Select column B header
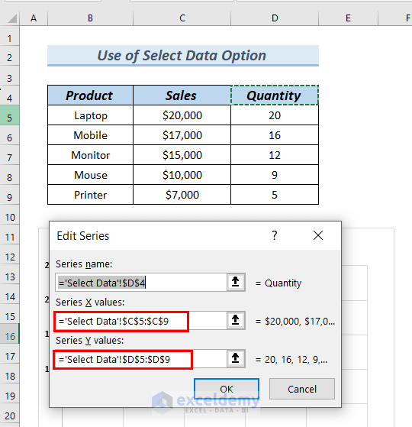This screenshot has height=427, width=412. pos(90,18)
